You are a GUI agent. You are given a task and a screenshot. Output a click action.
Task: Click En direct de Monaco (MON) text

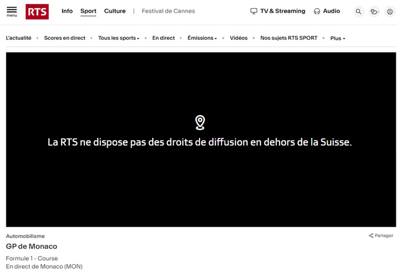[x=44, y=266]
